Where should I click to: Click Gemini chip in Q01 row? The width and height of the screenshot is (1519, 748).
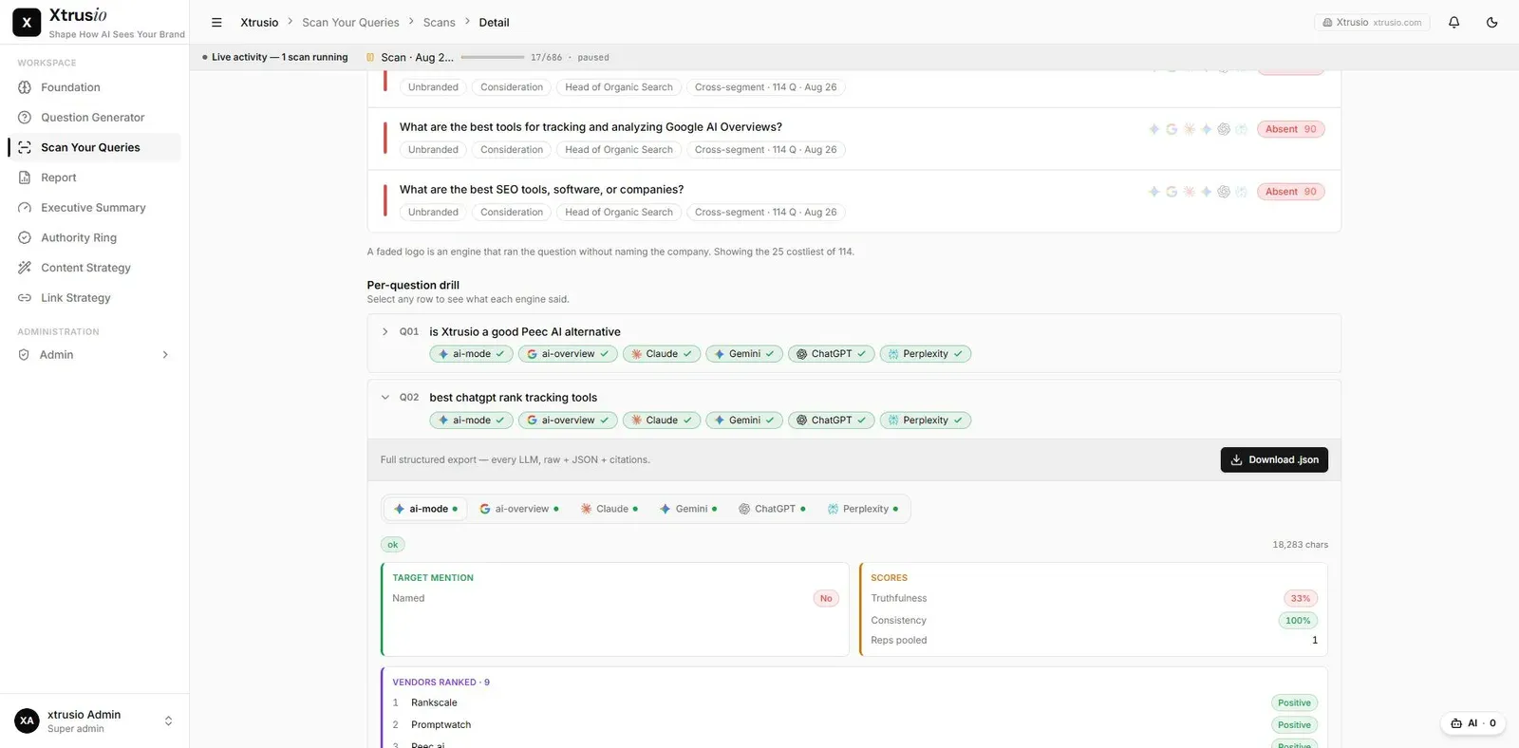coord(744,354)
